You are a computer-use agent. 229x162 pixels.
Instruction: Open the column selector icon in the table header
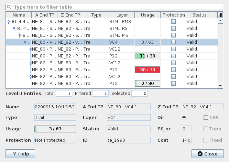(x=220, y=15)
